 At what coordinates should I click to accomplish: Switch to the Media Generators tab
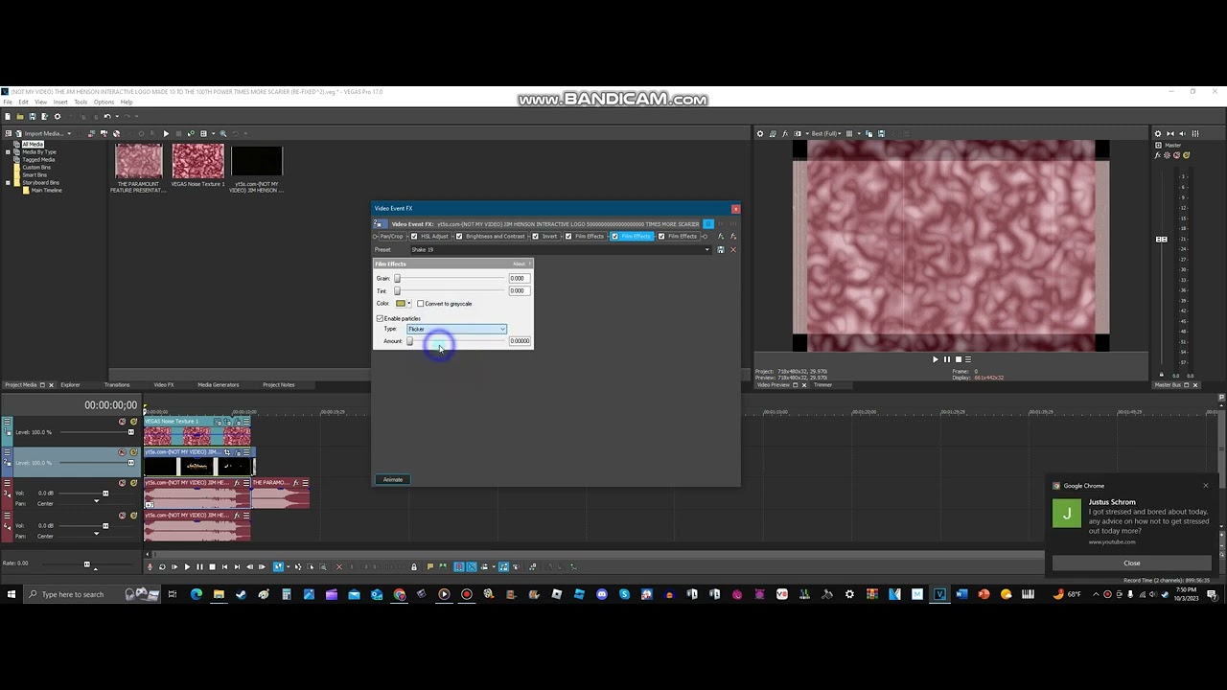click(219, 384)
